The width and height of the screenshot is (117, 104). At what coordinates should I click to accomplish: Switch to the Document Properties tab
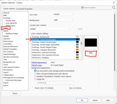click(25, 9)
